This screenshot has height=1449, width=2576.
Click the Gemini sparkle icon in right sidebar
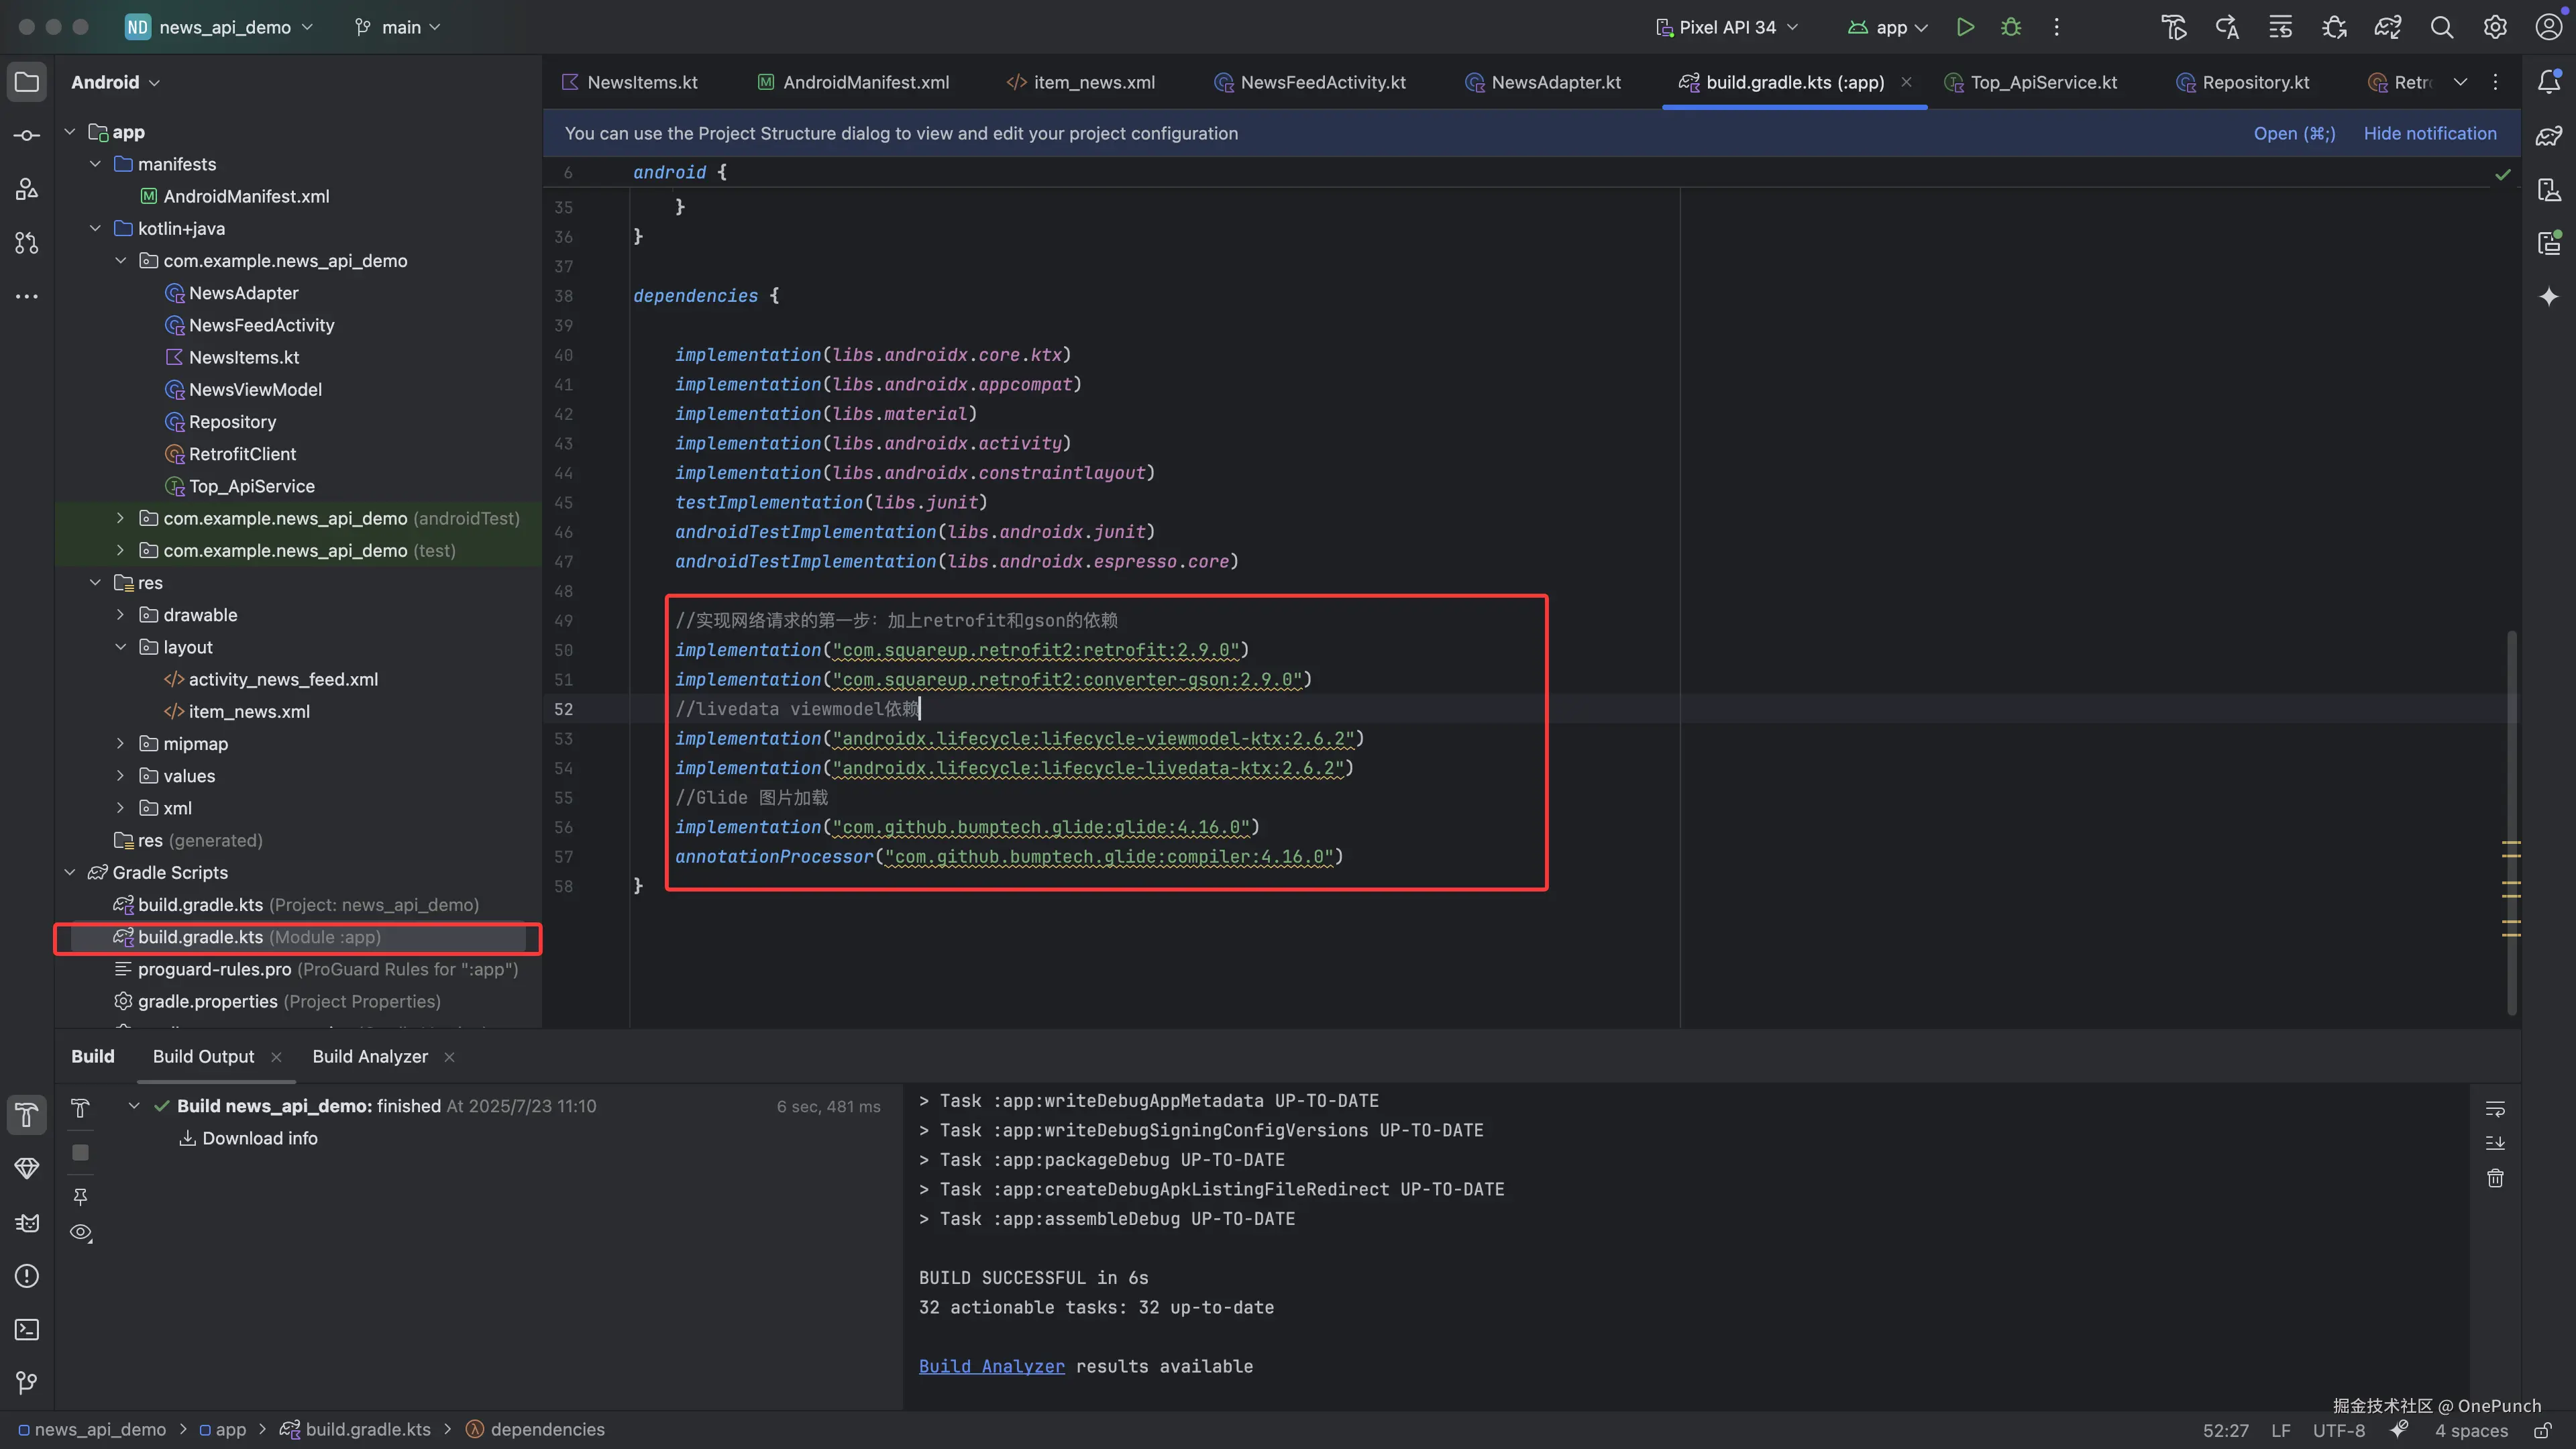point(2549,296)
